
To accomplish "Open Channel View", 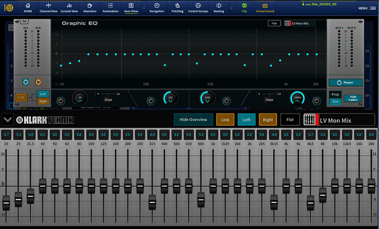I will point(48,8).
